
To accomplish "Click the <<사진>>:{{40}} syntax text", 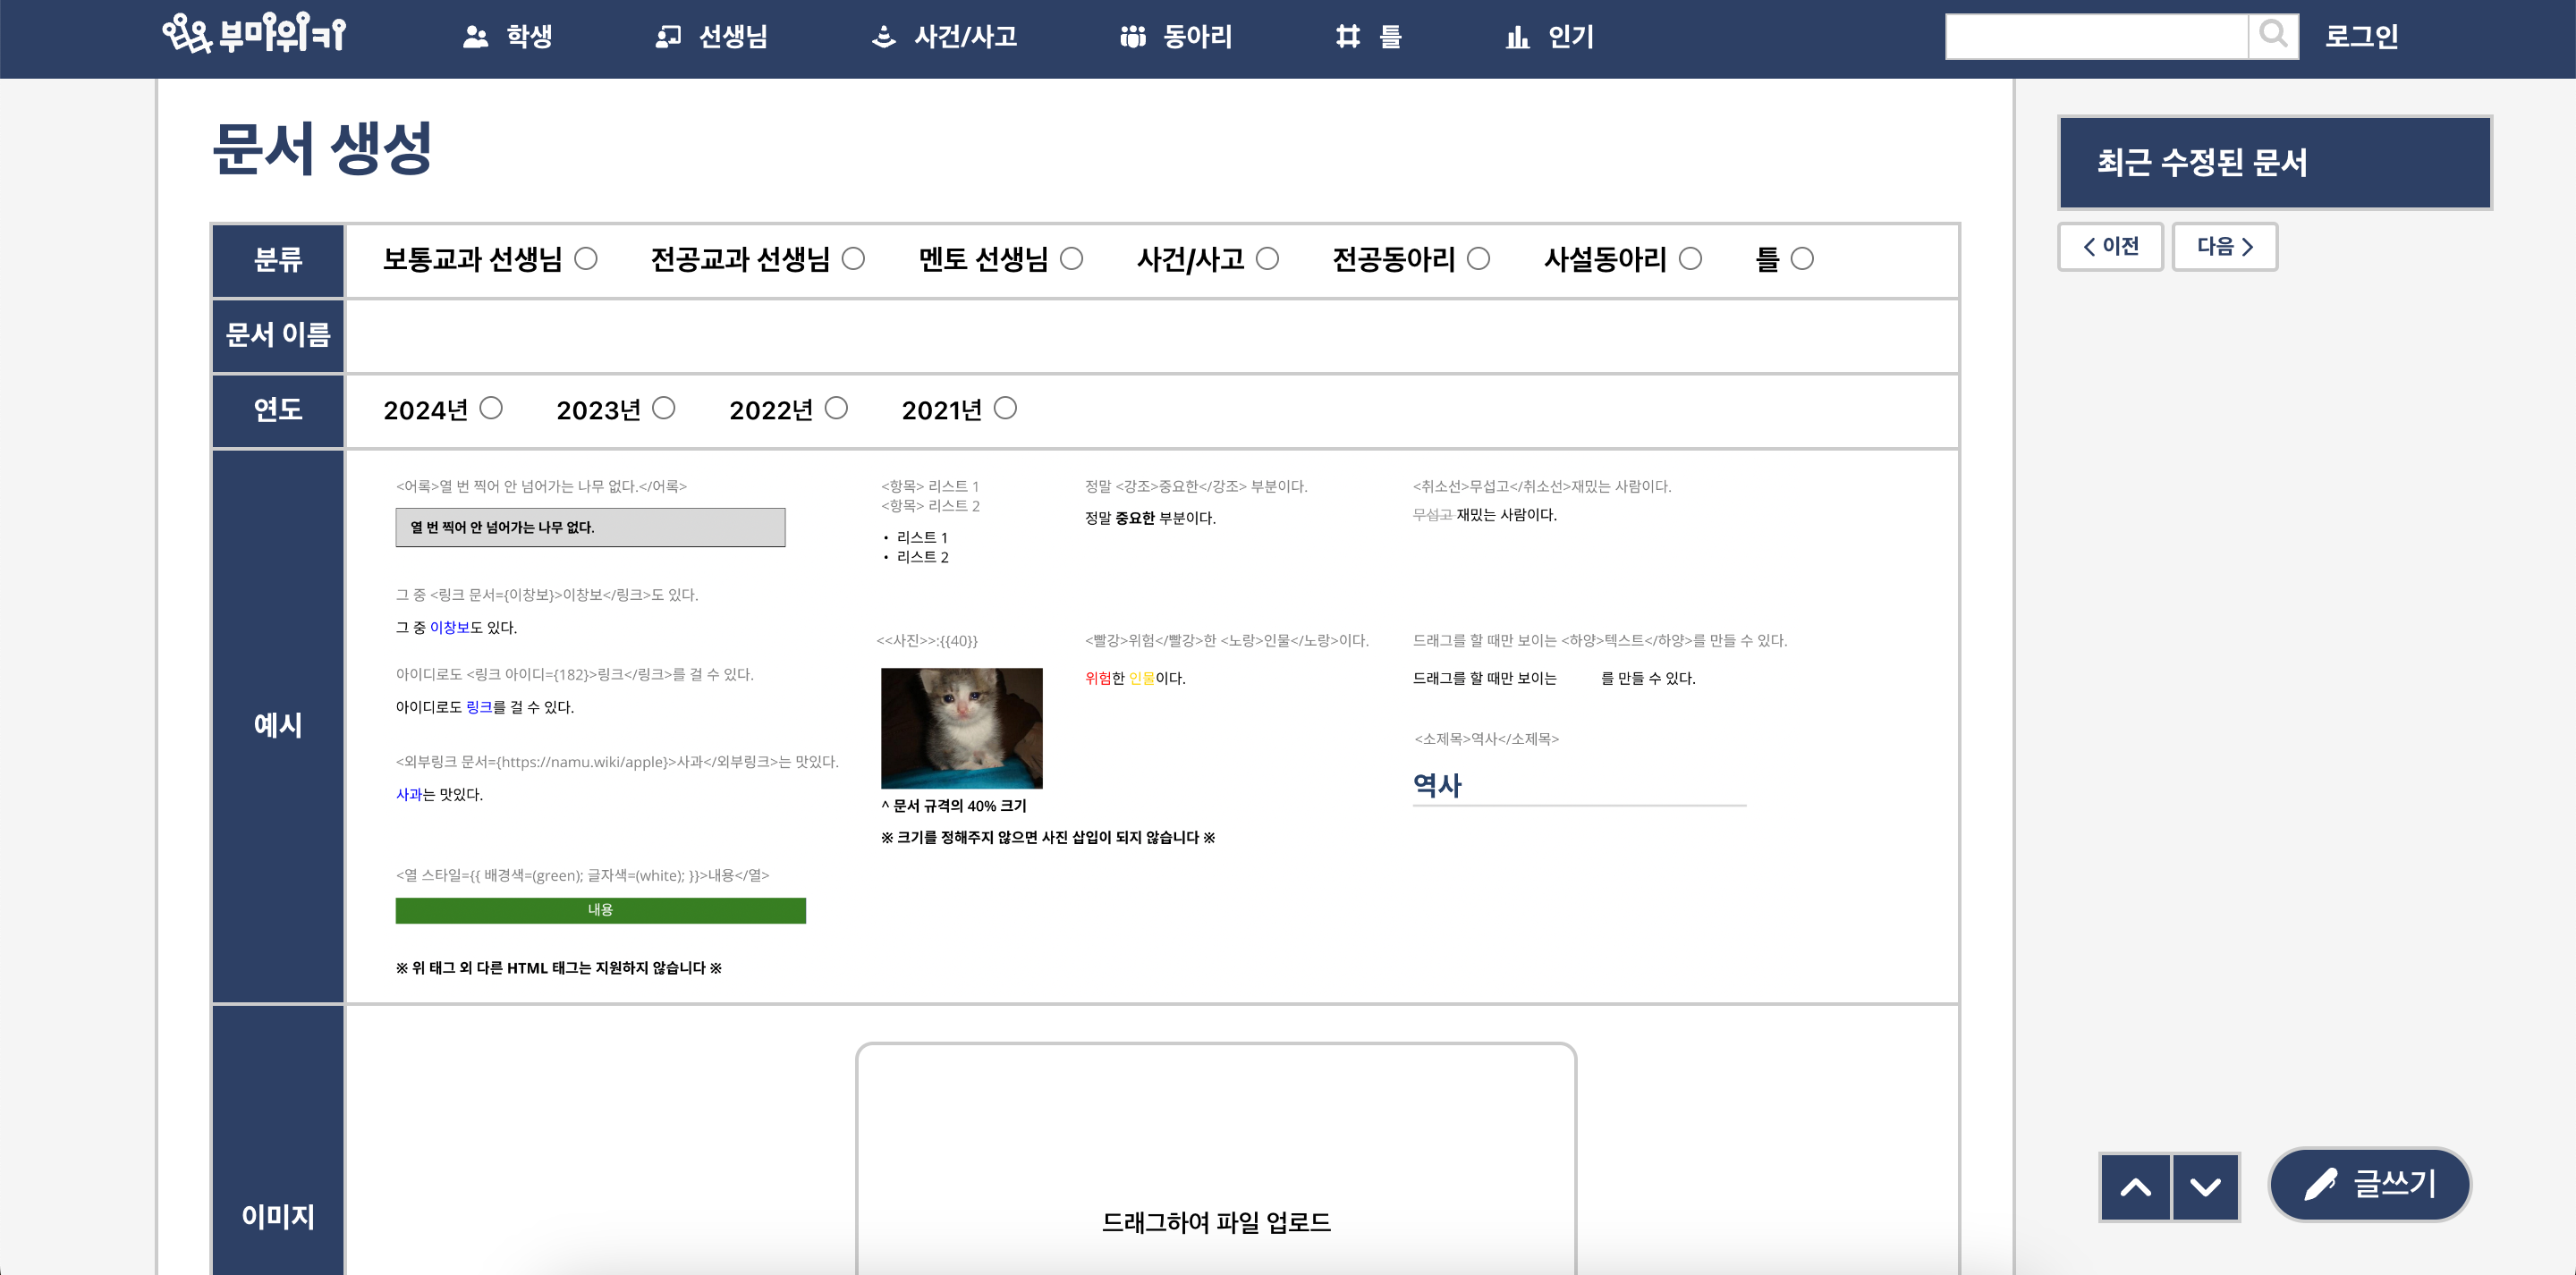I will pyautogui.click(x=927, y=641).
